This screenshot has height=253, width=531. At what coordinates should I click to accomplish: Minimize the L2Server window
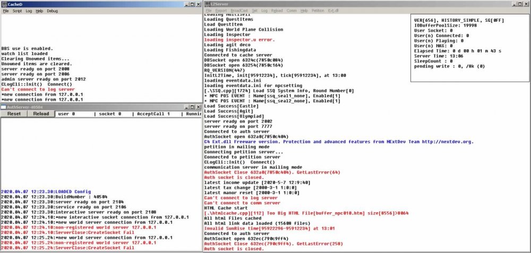514,4
